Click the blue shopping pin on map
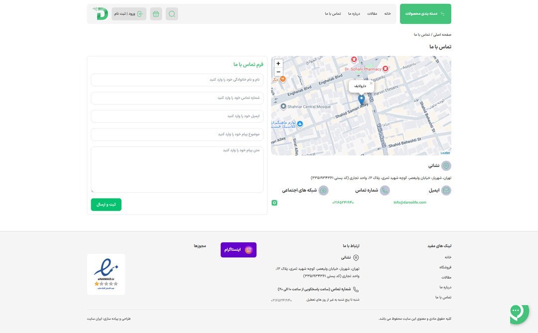The height and width of the screenshot is (333, 538). click(x=300, y=124)
